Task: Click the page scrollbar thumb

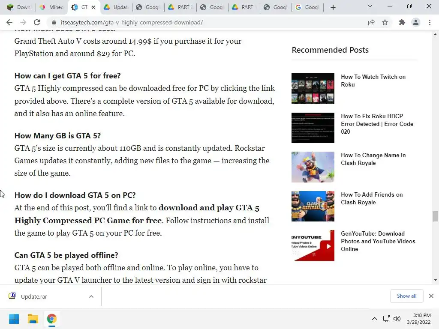Action: 435,216
